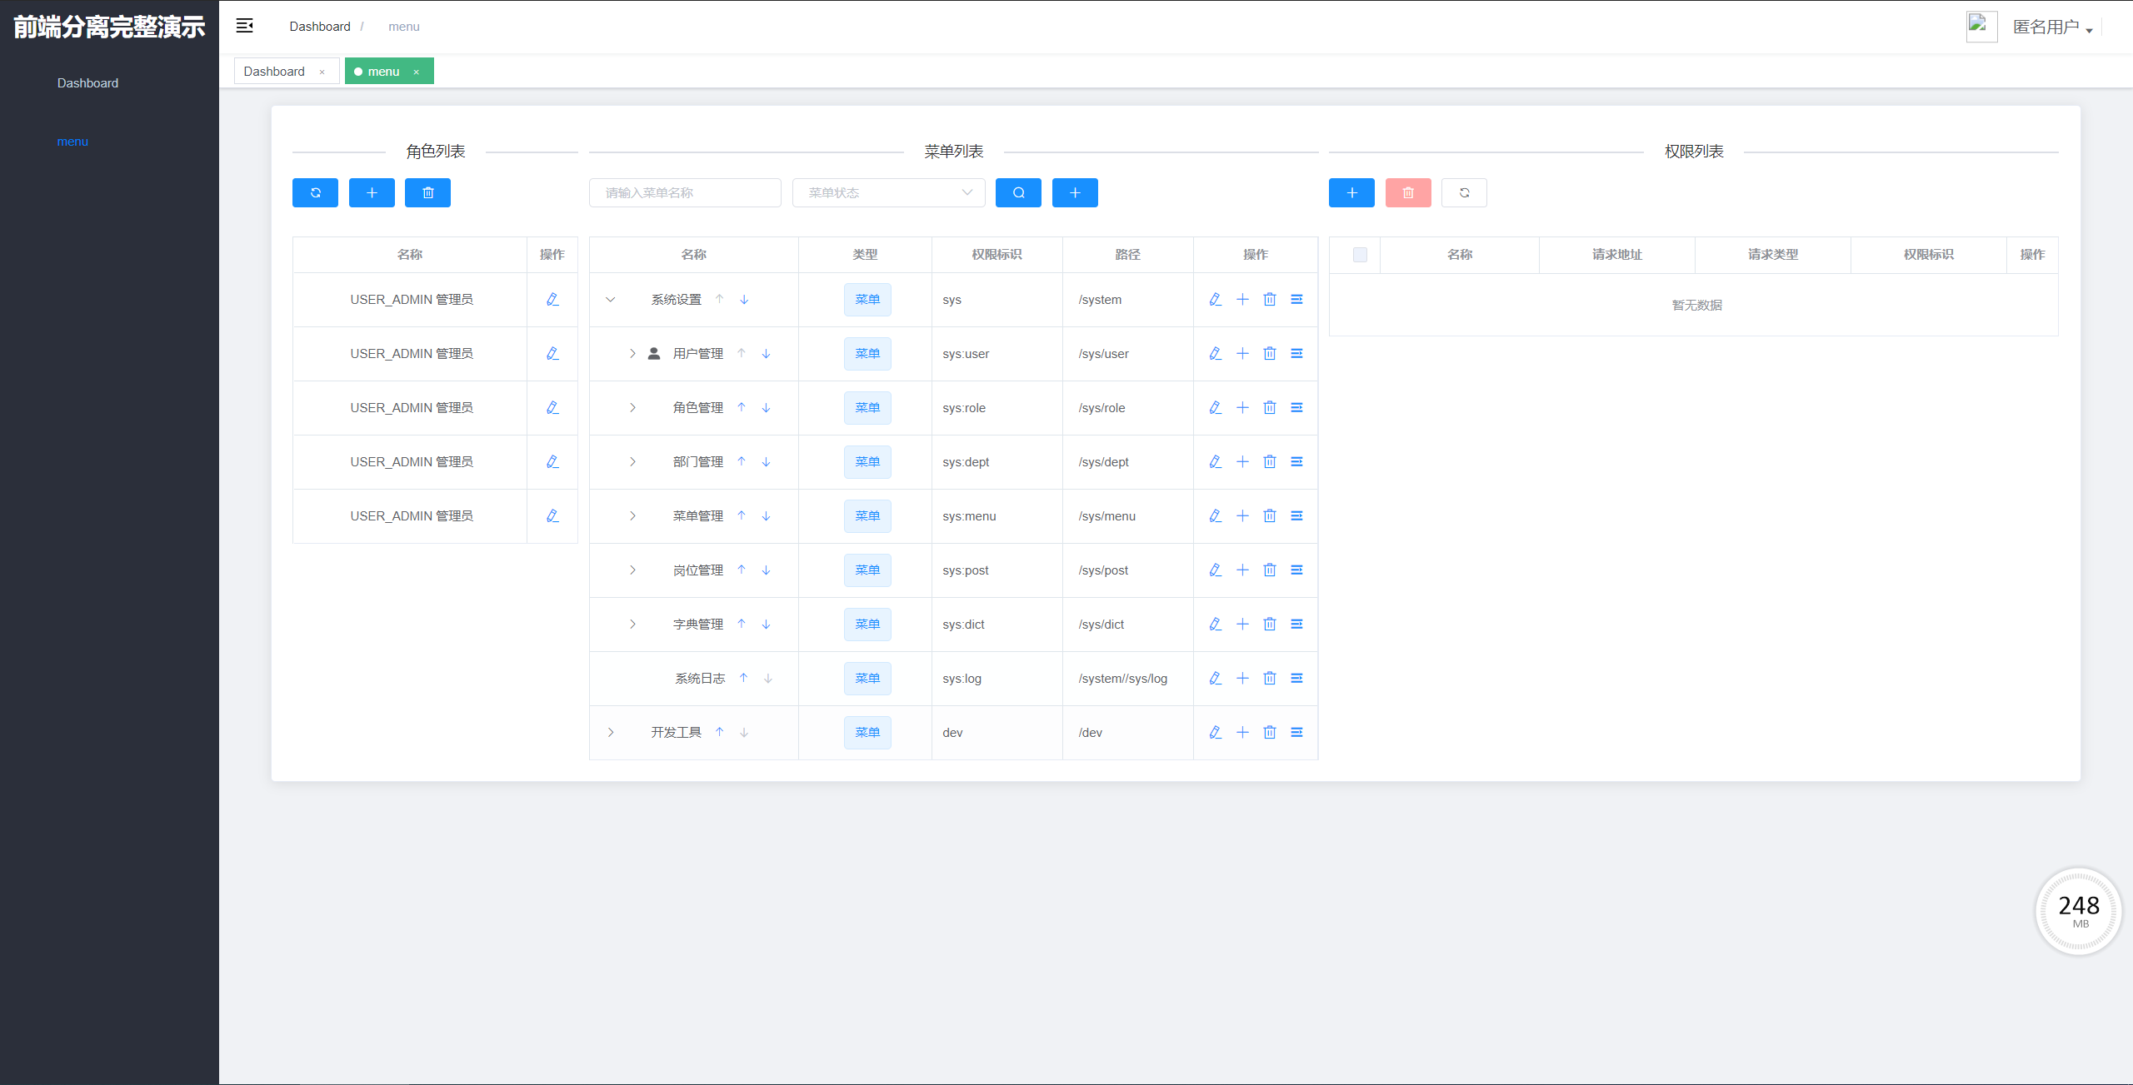Click refresh icon in permission list toolbar
Viewport: 2133px width, 1085px height.
coord(1464,192)
